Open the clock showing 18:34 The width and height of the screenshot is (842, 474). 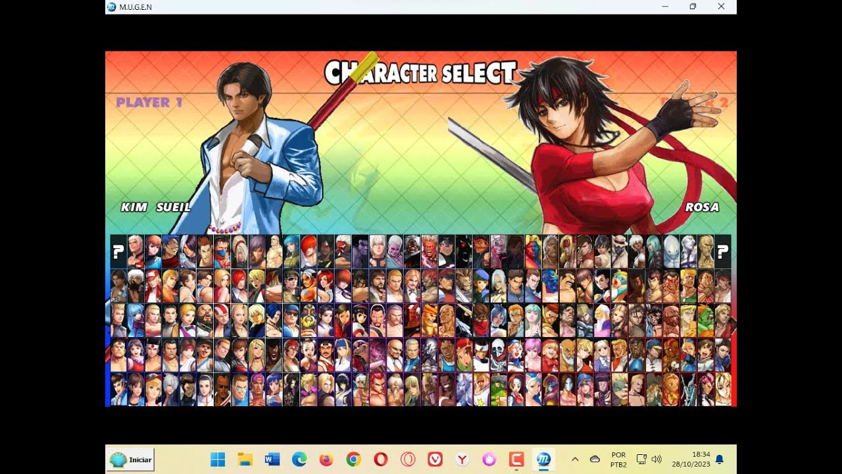[x=692, y=460]
